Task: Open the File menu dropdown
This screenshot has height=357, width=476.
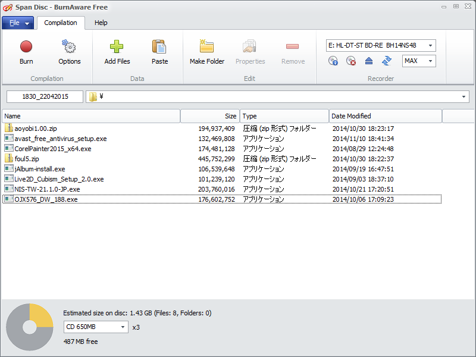Action: (x=18, y=23)
